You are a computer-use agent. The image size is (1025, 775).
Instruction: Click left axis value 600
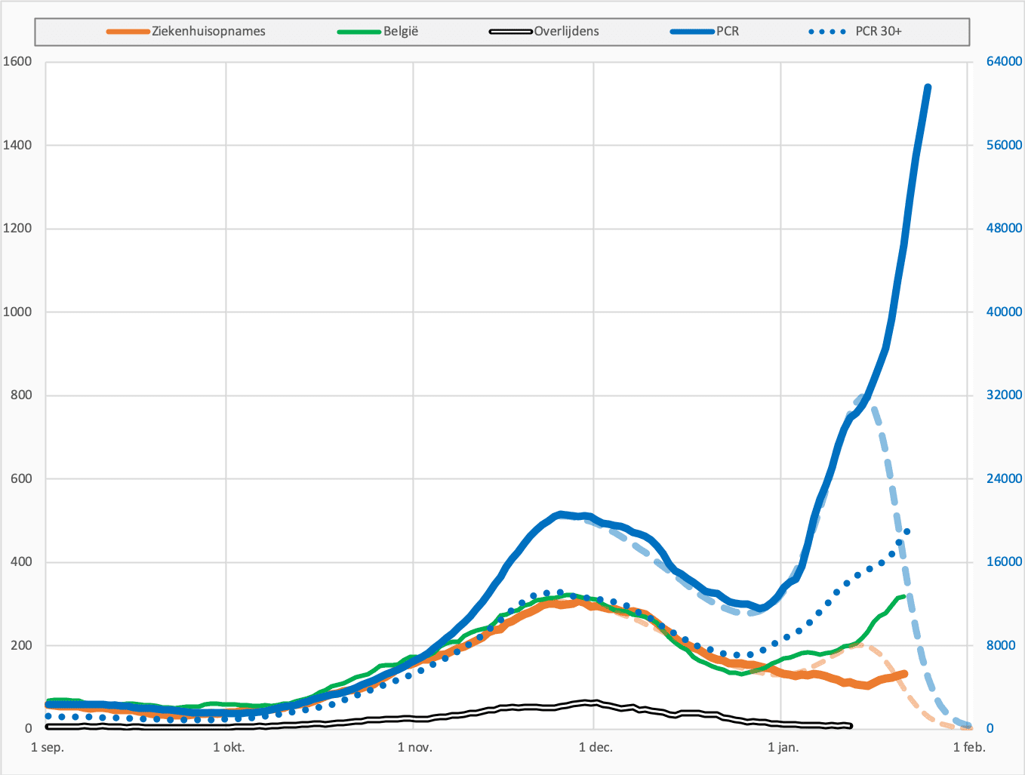point(20,478)
